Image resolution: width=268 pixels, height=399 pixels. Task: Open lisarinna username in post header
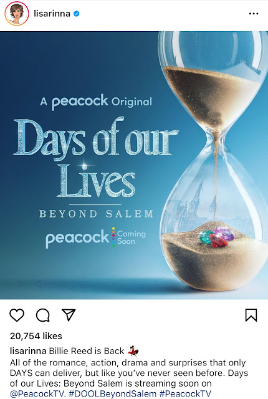click(x=52, y=14)
